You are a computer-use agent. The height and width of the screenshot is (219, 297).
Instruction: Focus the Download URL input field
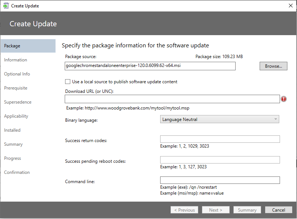click(172, 99)
